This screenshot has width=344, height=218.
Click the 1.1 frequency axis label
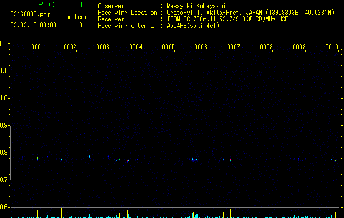(x=4, y=71)
